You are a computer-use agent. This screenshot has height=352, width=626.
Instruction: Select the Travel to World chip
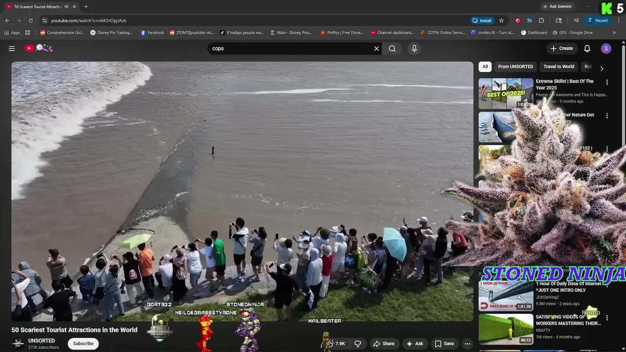coord(559,66)
